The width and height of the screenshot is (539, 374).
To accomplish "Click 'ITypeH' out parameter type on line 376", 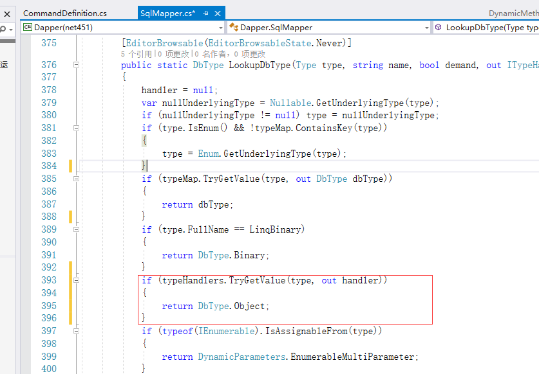I will tap(523, 65).
